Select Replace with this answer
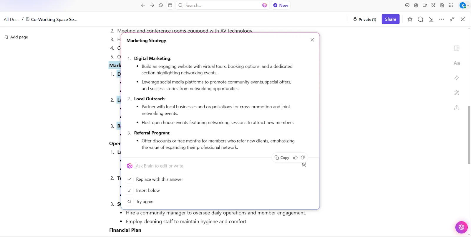Viewport: 471px width, 237px height. pyautogui.click(x=159, y=179)
